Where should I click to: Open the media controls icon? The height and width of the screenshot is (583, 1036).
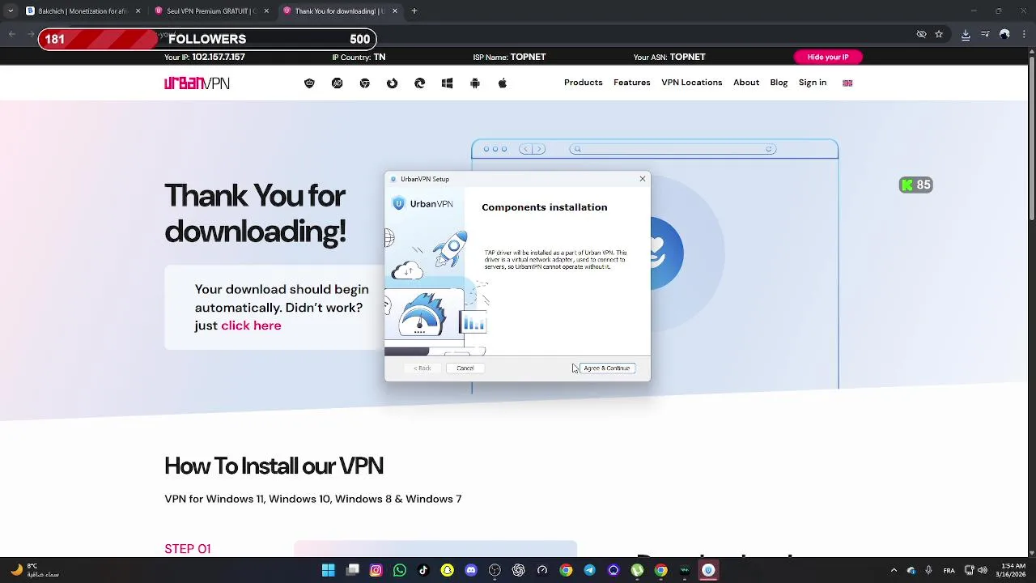(x=985, y=34)
